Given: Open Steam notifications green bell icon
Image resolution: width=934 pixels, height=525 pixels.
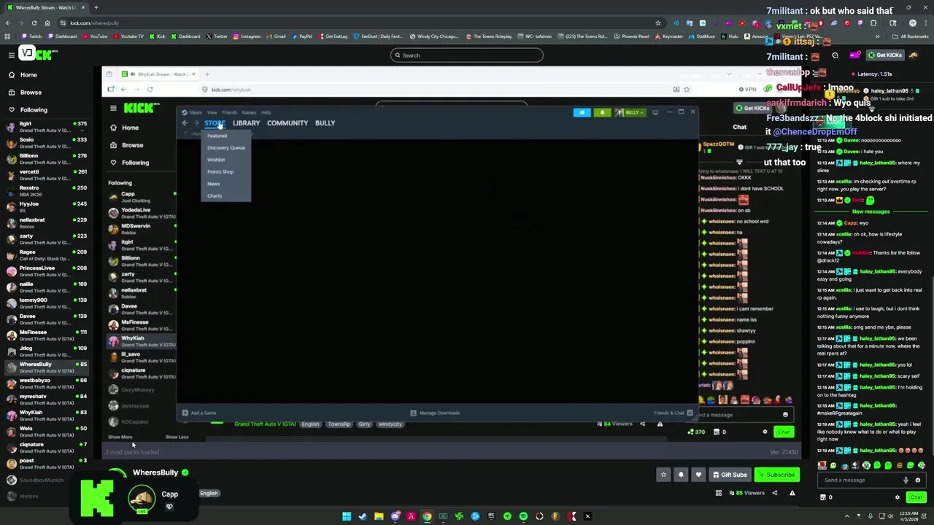Looking at the screenshot, I should click(602, 112).
